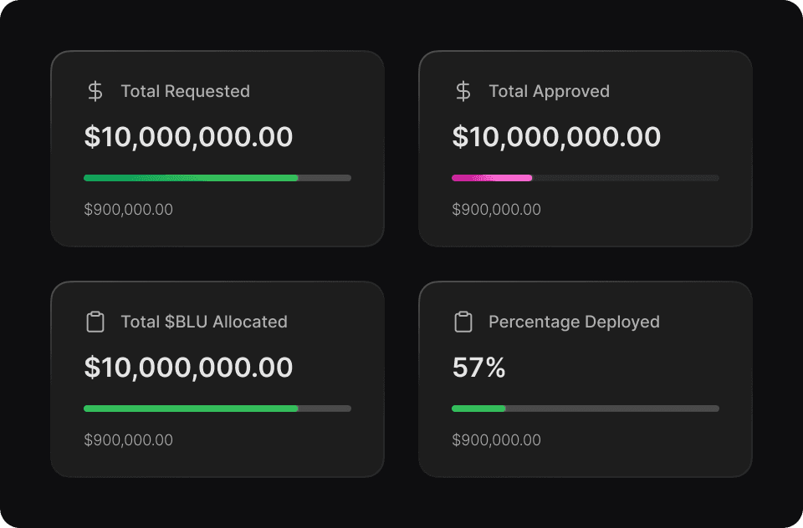The width and height of the screenshot is (803, 528).
Task: Click the pink Total Approved progress bar
Action: point(586,178)
